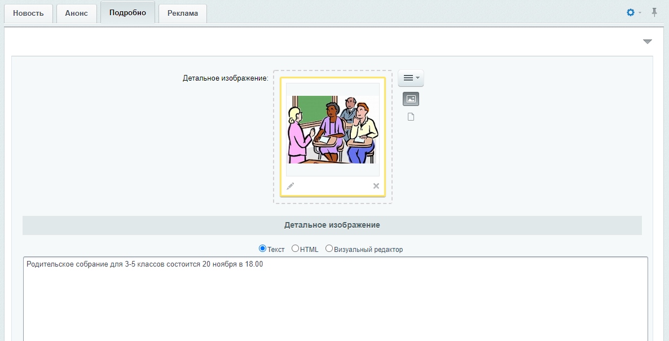669x341 pixels.
Task: Open the gear settings icon
Action: pos(630,13)
